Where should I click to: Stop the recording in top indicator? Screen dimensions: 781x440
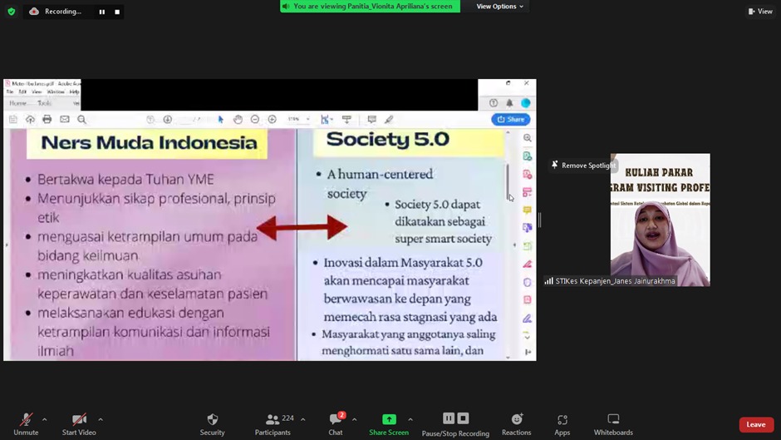[117, 12]
